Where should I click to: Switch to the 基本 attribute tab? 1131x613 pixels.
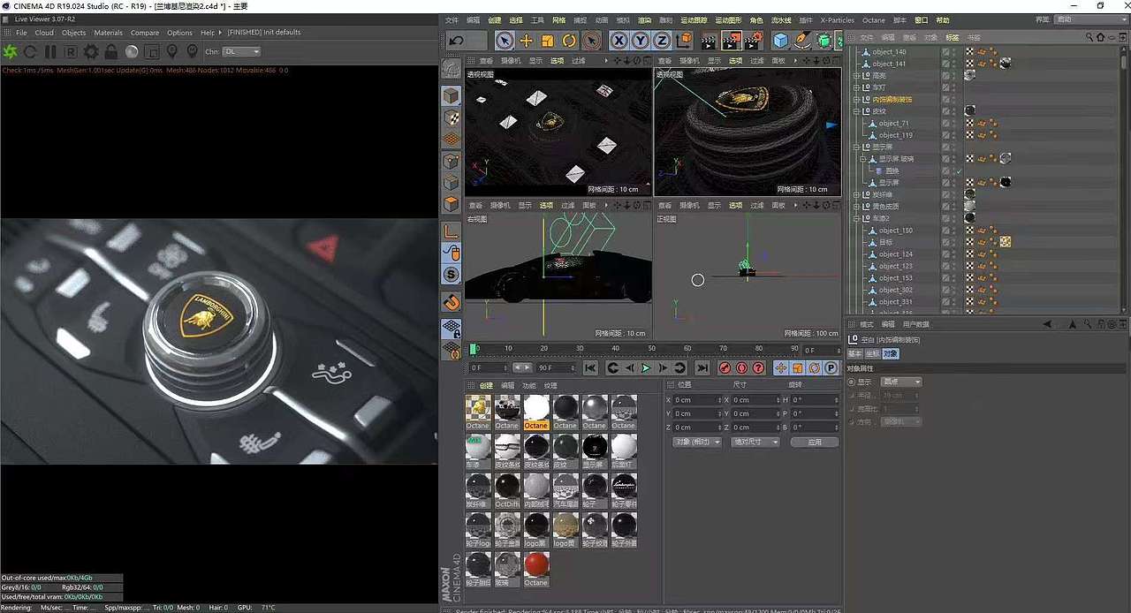click(x=854, y=353)
